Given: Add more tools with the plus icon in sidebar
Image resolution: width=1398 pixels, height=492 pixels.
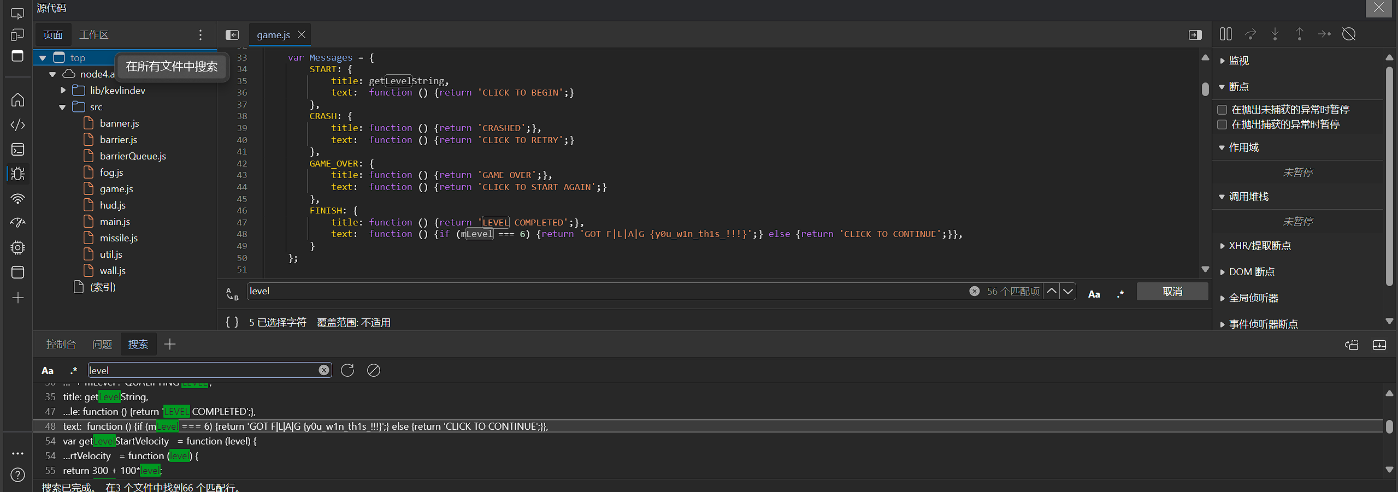Looking at the screenshot, I should 17,298.
